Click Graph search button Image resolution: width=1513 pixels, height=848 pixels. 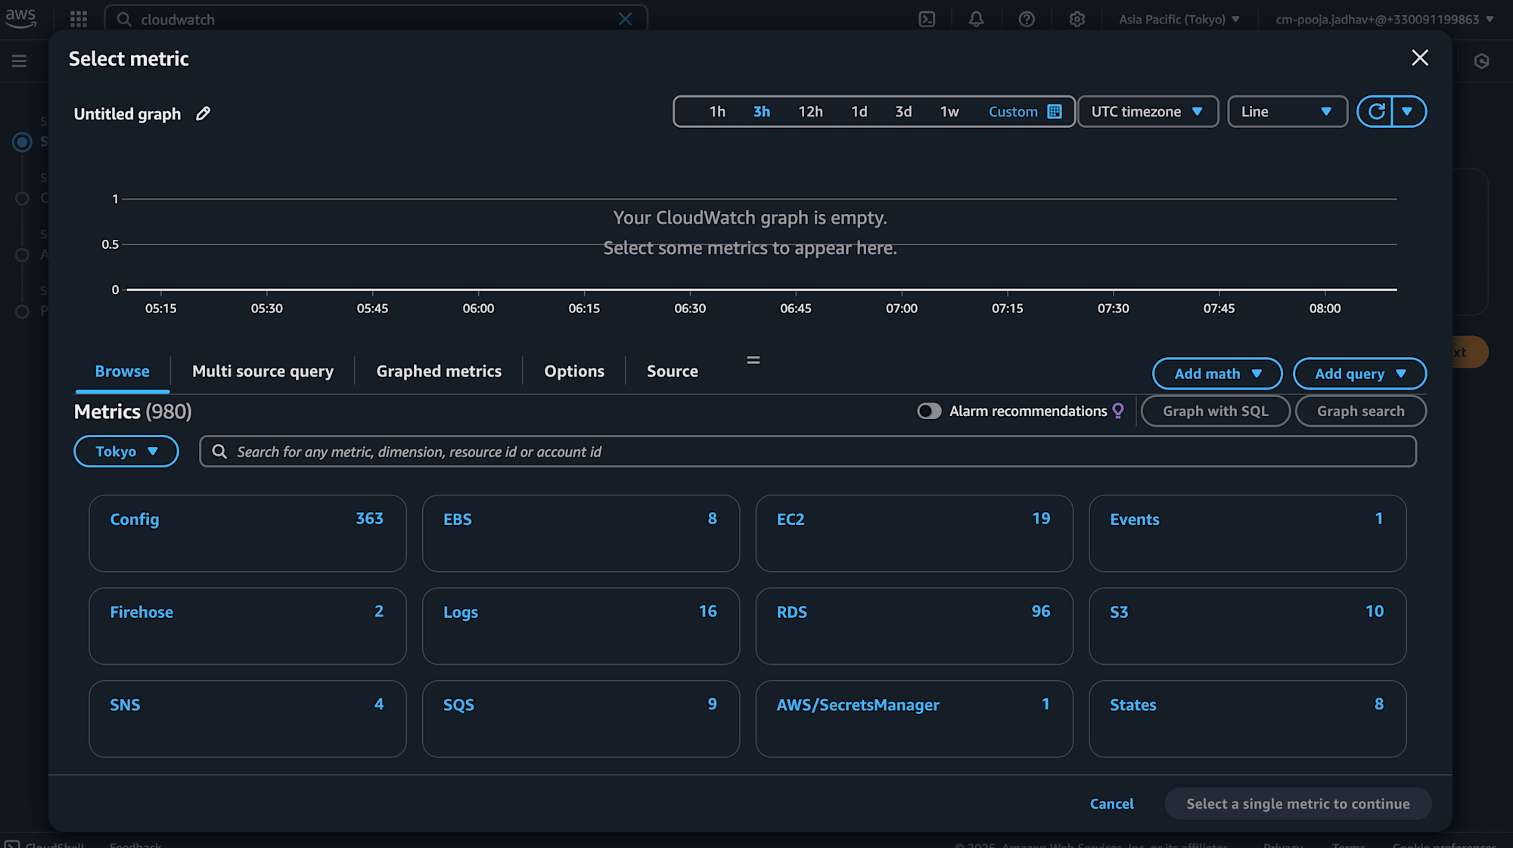(x=1361, y=411)
